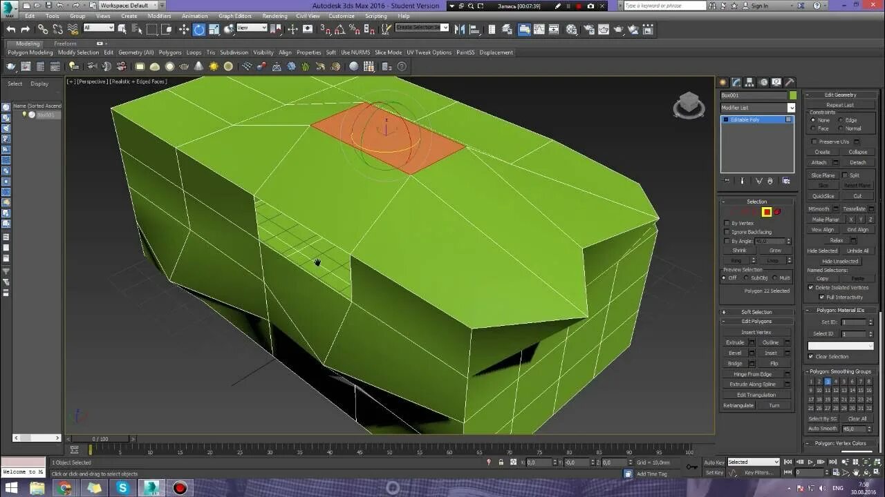Open the Modifiers menu
Viewport: 885px width, 497px height.
click(160, 16)
